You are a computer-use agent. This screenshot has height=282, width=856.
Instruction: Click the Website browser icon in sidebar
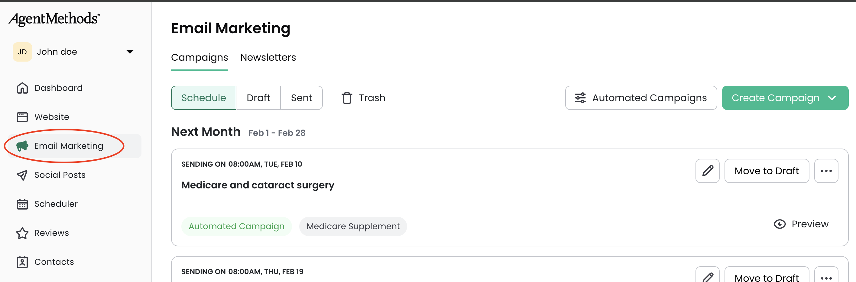pyautogui.click(x=22, y=117)
